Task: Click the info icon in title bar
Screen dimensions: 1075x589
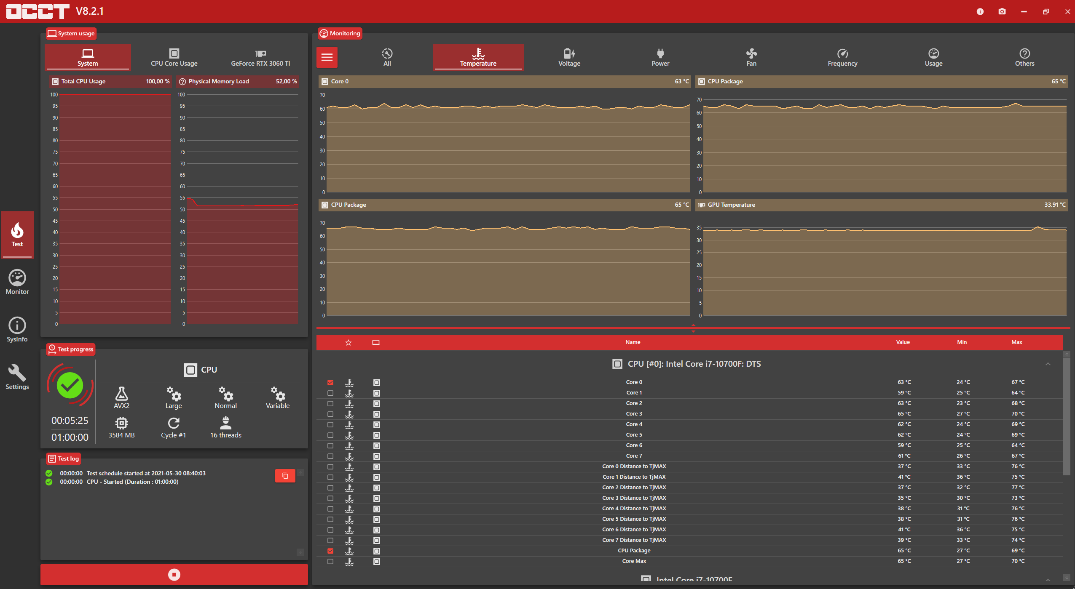Action: (980, 12)
